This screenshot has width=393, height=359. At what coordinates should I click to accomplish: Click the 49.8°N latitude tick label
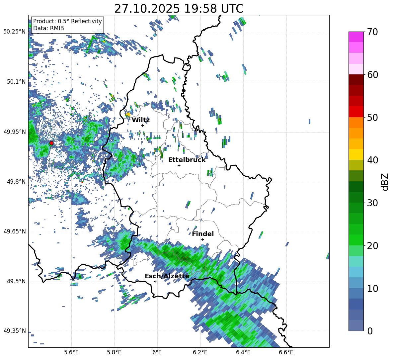[x=17, y=182]
